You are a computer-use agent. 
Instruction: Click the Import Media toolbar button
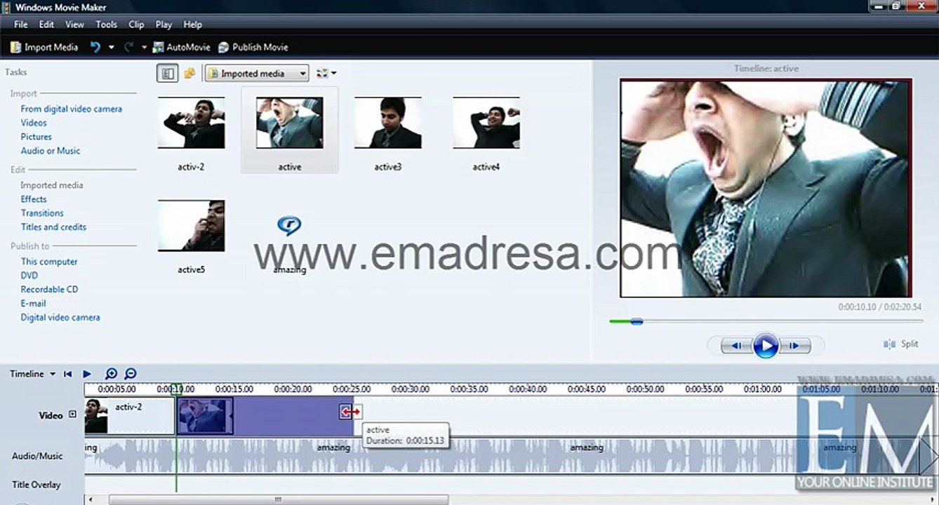[44, 47]
